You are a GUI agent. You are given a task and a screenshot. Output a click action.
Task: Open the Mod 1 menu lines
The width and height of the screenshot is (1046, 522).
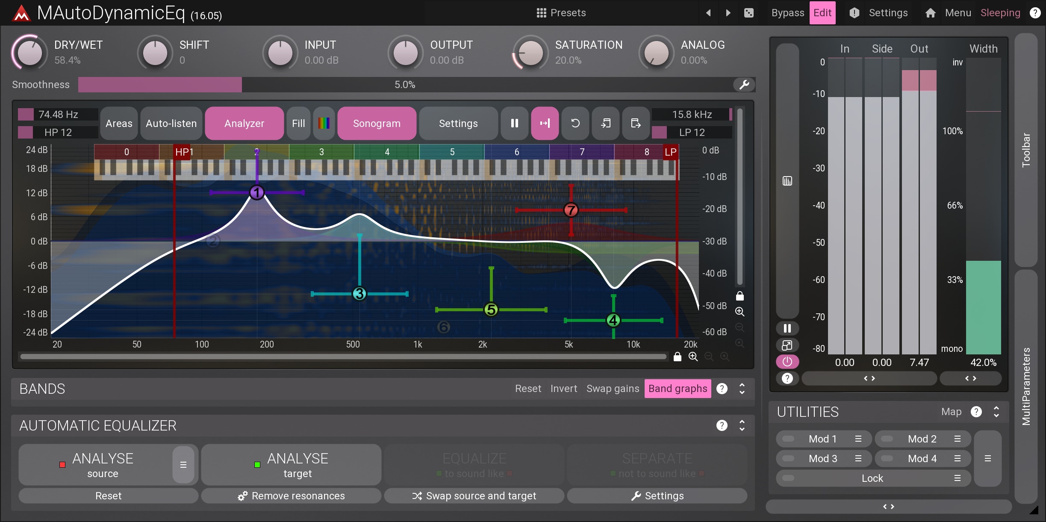[x=858, y=439]
